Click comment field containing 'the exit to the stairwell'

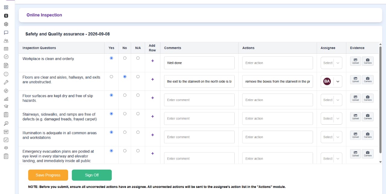[x=199, y=81]
